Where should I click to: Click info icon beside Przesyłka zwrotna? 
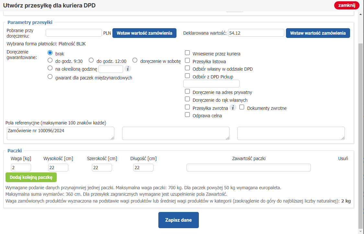pos(233,108)
